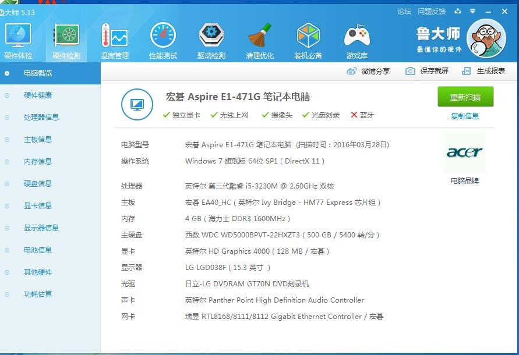Click the processor value i5-3230M @ 2.60GHz
This screenshot has width=519, height=355.
point(260,186)
